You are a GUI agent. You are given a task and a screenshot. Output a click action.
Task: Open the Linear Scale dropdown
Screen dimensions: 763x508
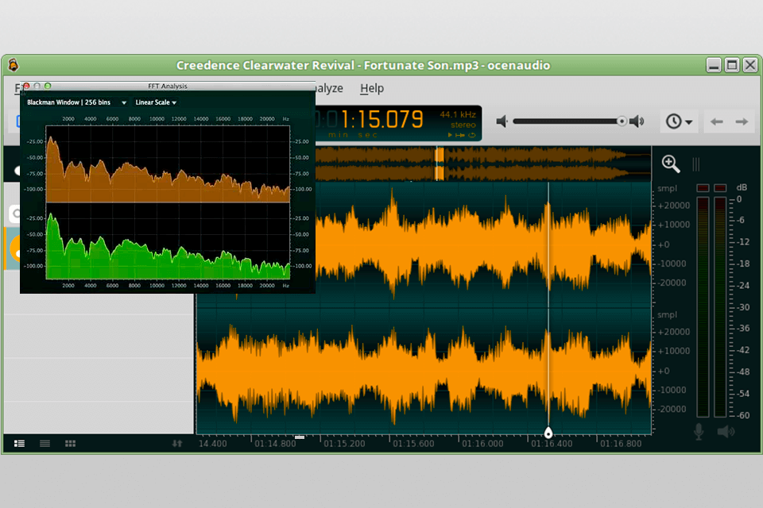156,102
